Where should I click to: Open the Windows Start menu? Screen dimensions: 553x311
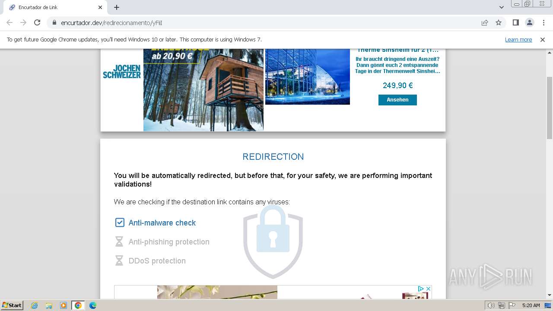coord(12,305)
